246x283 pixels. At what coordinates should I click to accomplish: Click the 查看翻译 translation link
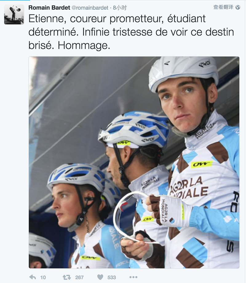click(x=223, y=7)
